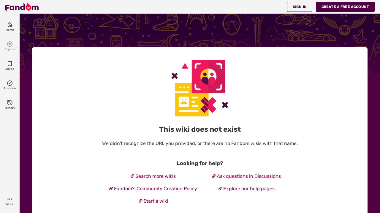Expand the More sidebar menu
380x213 pixels.
pos(10,201)
